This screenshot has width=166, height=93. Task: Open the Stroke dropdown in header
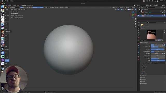[x=57, y=7]
